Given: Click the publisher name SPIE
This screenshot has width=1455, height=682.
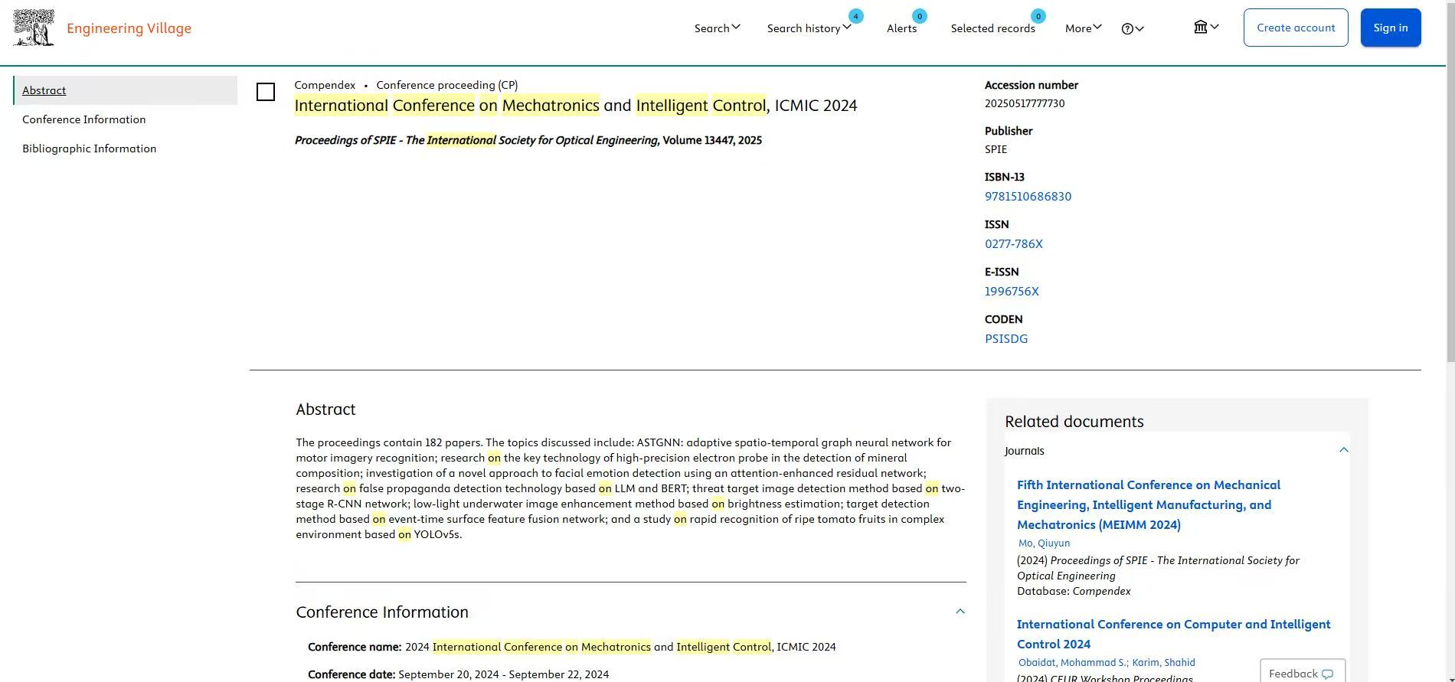Looking at the screenshot, I should pos(996,149).
